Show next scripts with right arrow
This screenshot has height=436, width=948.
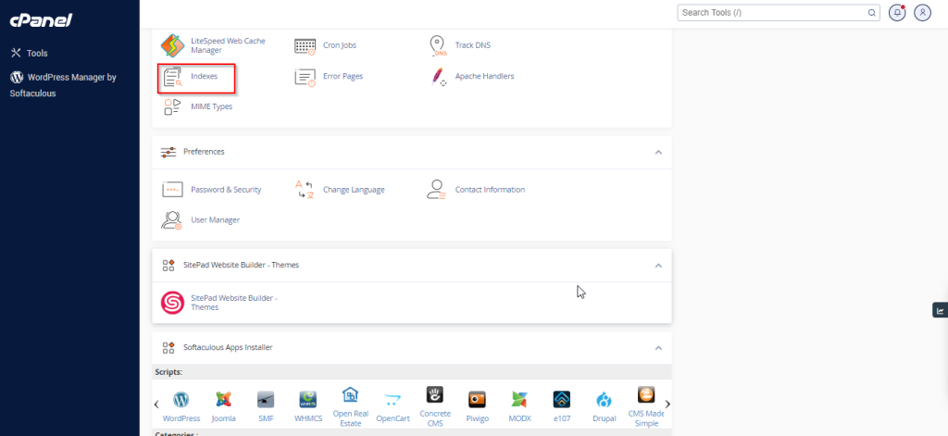click(667, 404)
